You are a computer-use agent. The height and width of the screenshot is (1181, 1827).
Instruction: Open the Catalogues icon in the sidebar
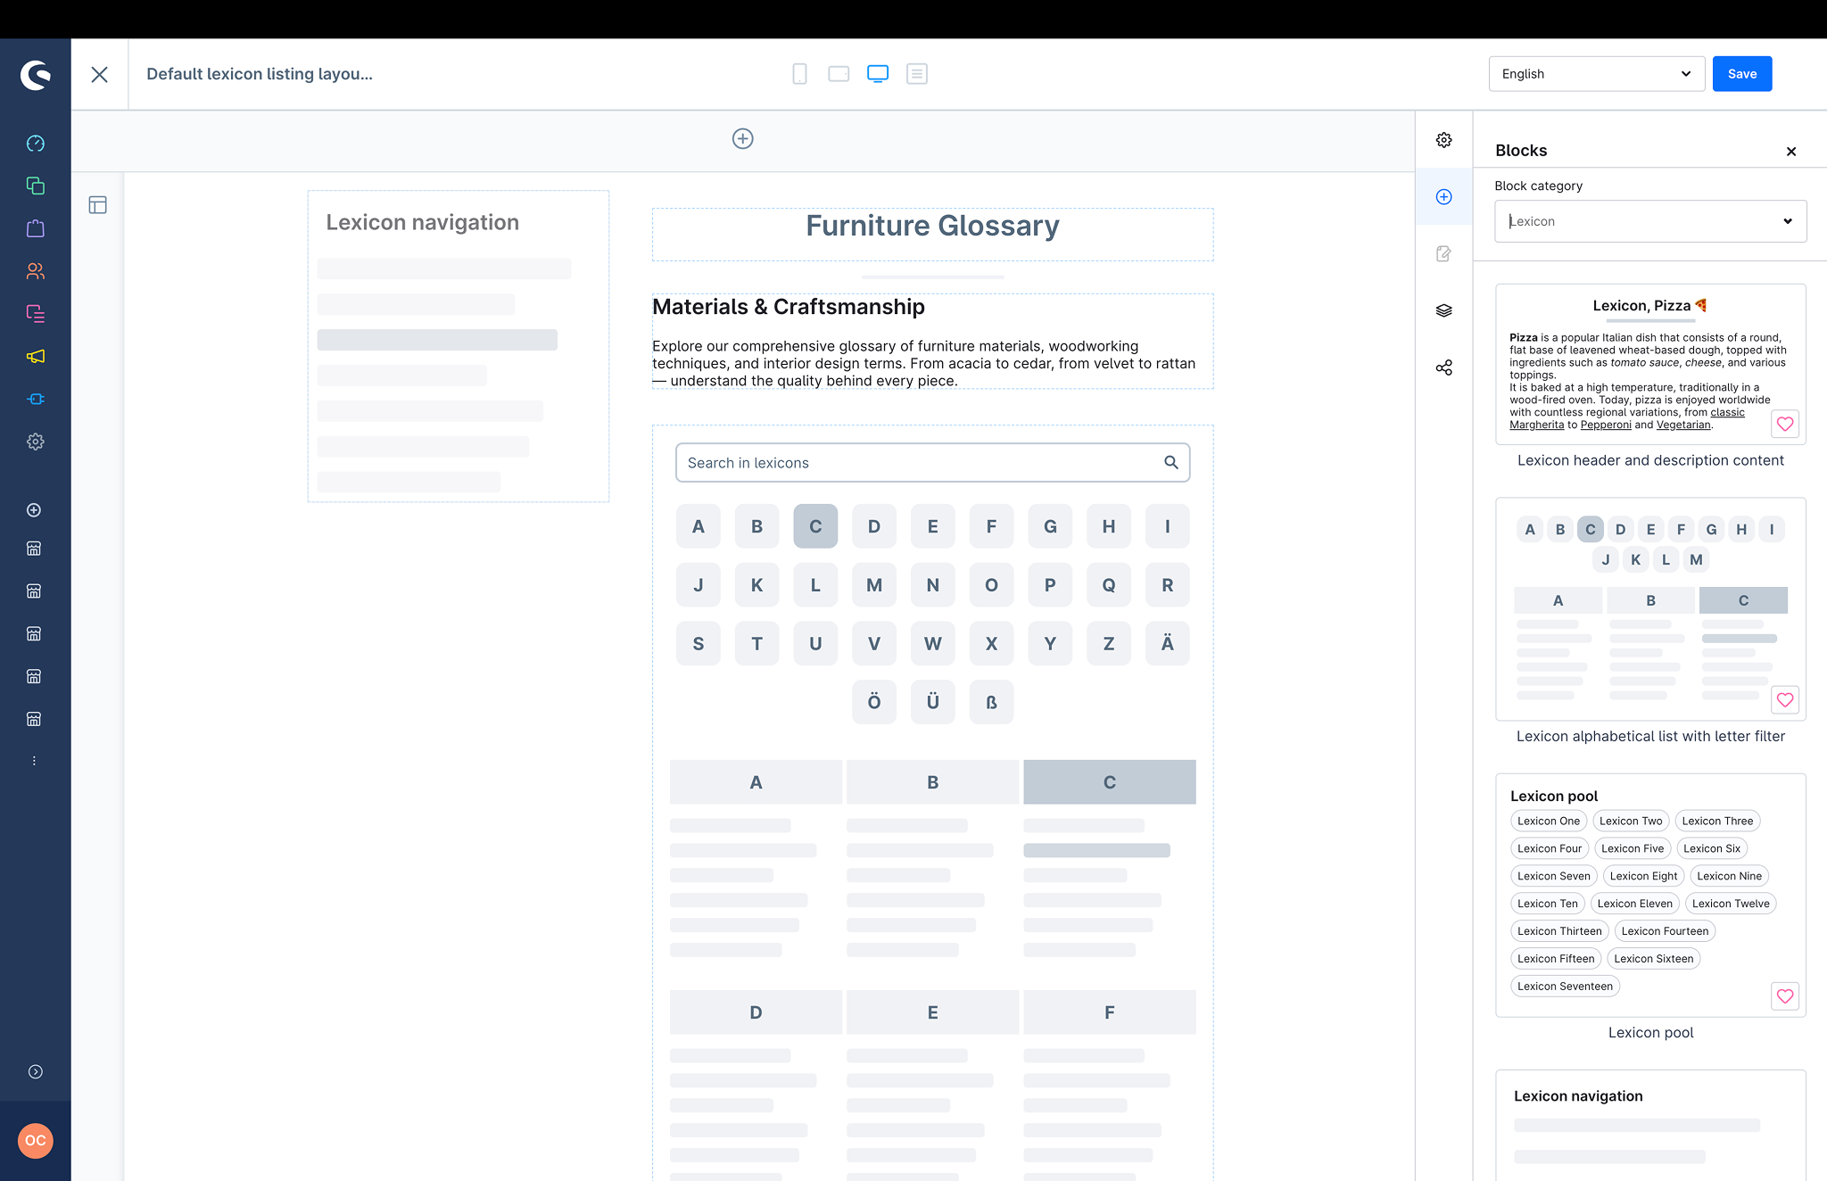click(36, 186)
